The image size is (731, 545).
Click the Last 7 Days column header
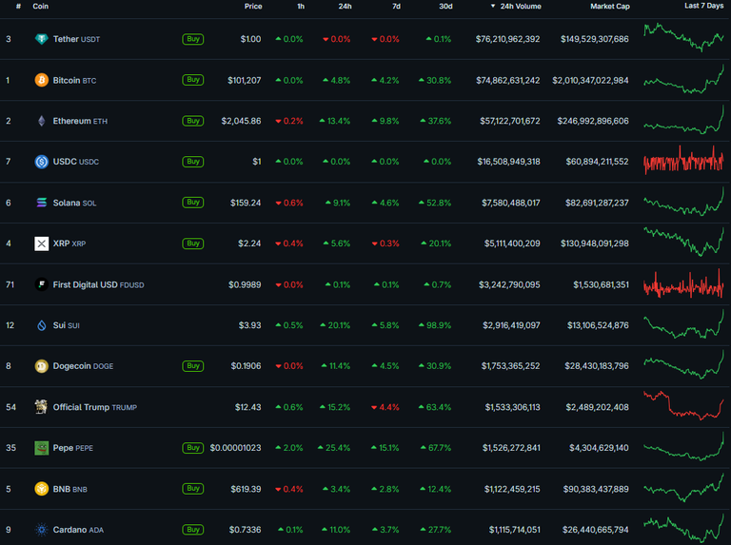[x=704, y=6]
